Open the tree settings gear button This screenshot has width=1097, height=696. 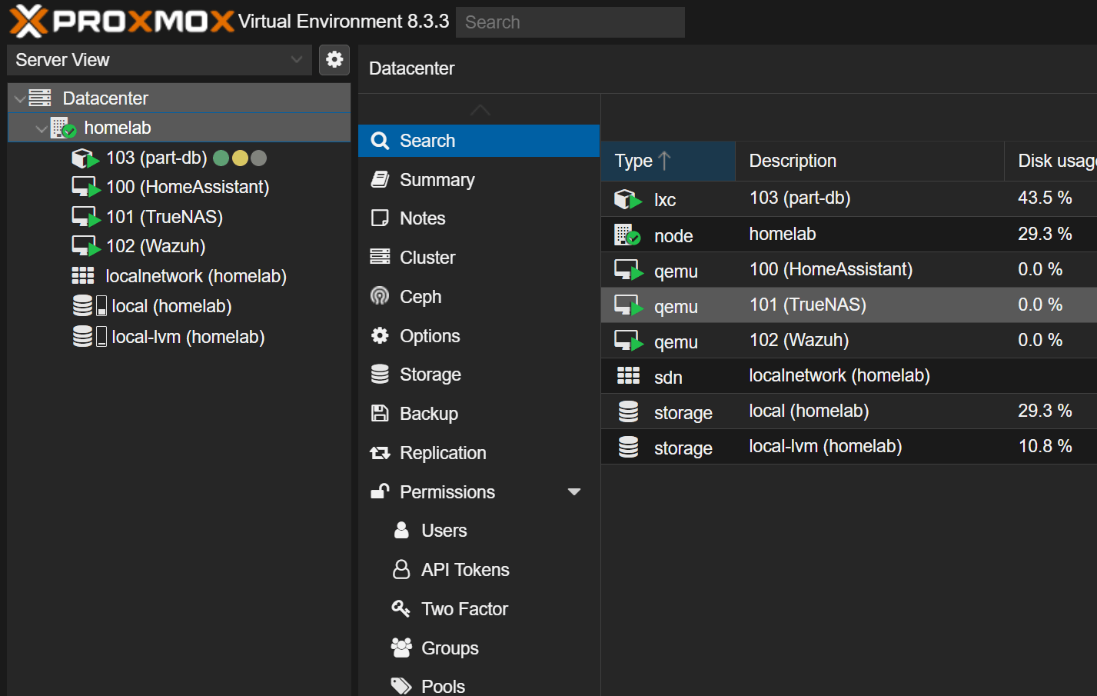(334, 60)
